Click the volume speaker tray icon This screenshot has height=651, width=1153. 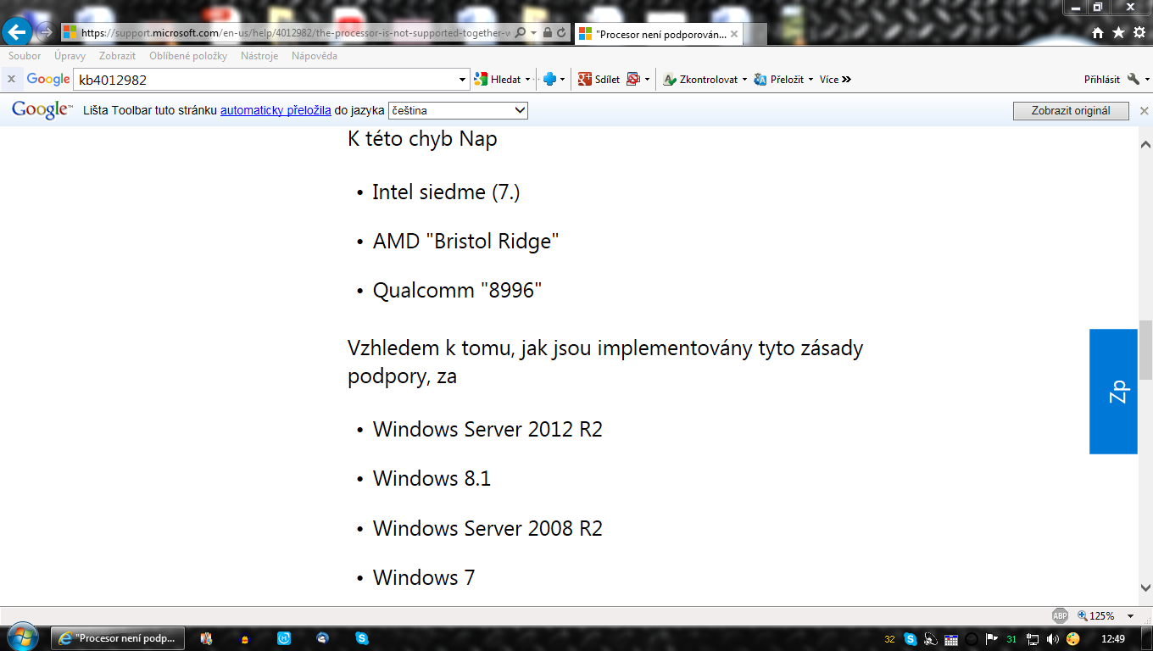[x=1053, y=639]
